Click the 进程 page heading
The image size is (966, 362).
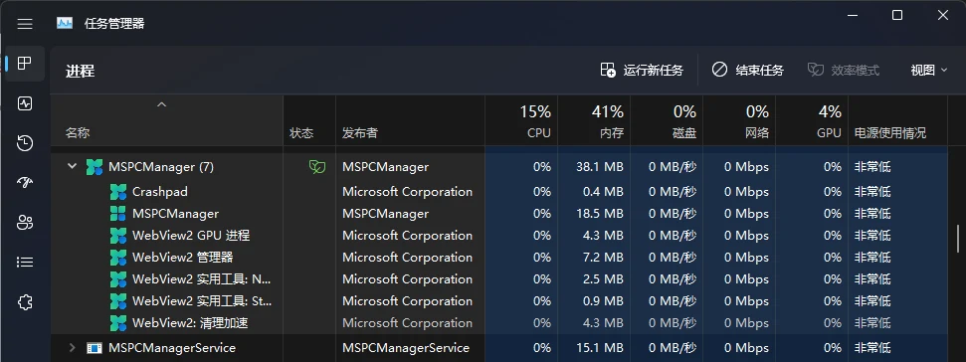tap(81, 71)
